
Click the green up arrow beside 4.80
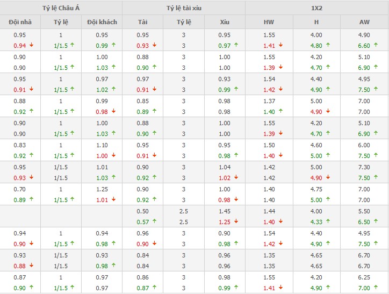point(327,46)
